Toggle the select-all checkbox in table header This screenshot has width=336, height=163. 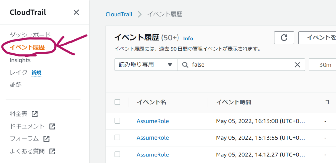coord(117,102)
